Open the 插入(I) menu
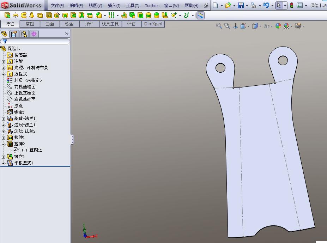This screenshot has height=243, width=327. coord(114,6)
